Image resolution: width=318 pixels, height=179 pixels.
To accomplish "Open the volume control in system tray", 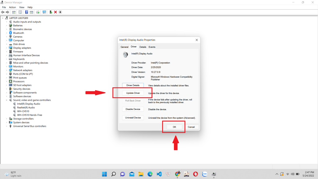I will pos(293,174).
